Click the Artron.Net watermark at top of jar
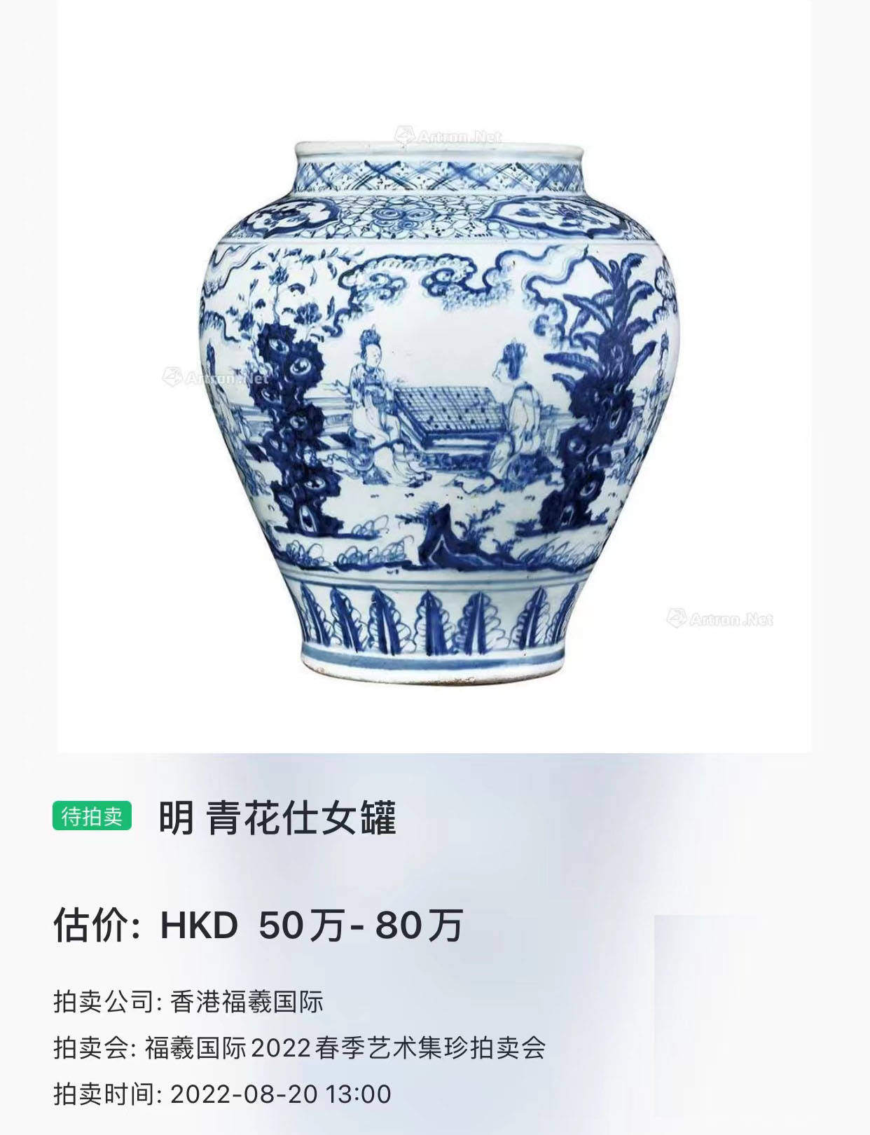870x1135 pixels. click(448, 135)
